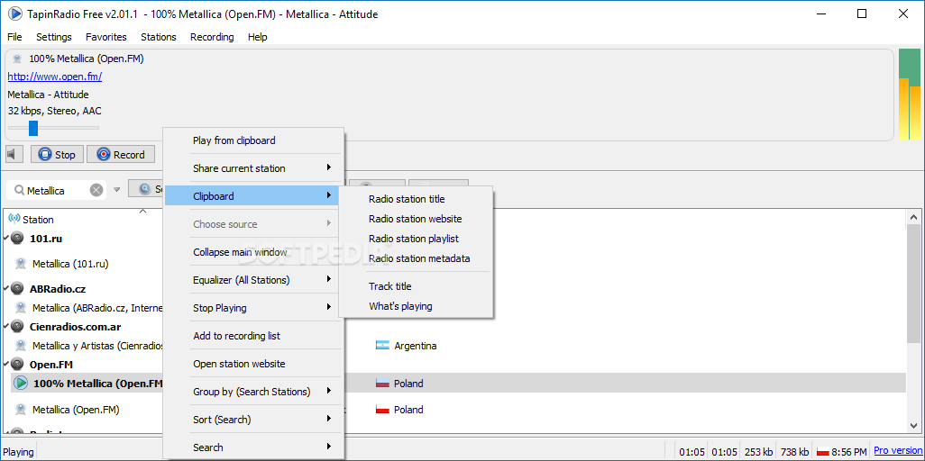Click the sort arrow above Station column

pyautogui.click(x=142, y=211)
